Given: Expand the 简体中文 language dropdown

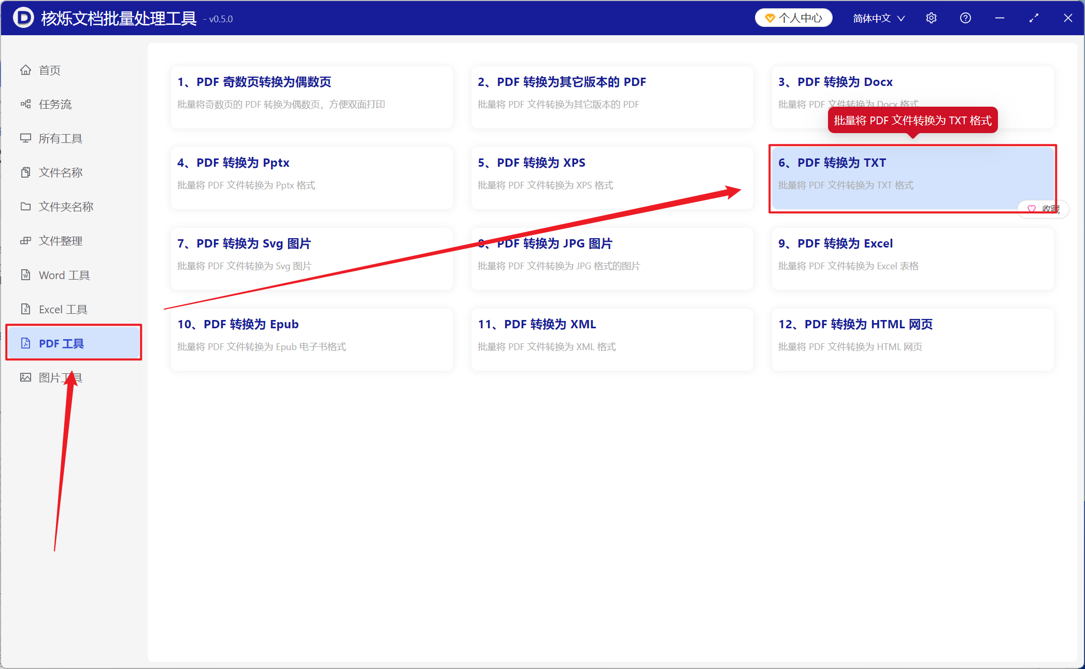Looking at the screenshot, I should point(879,18).
